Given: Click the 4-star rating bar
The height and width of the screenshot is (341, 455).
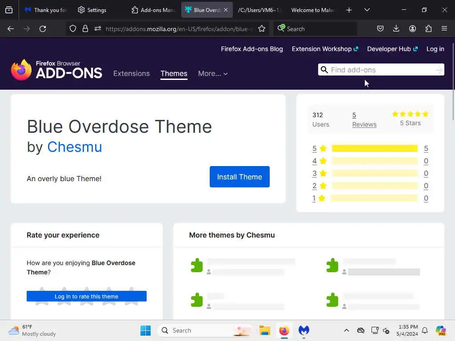Looking at the screenshot, I should (x=375, y=161).
